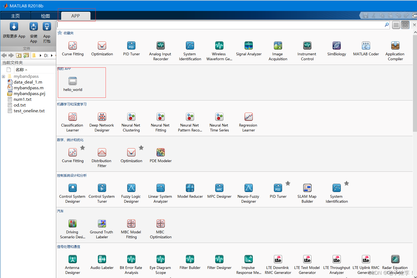Go up one folder level
Viewport: 417px width, 278px height.
19,55
